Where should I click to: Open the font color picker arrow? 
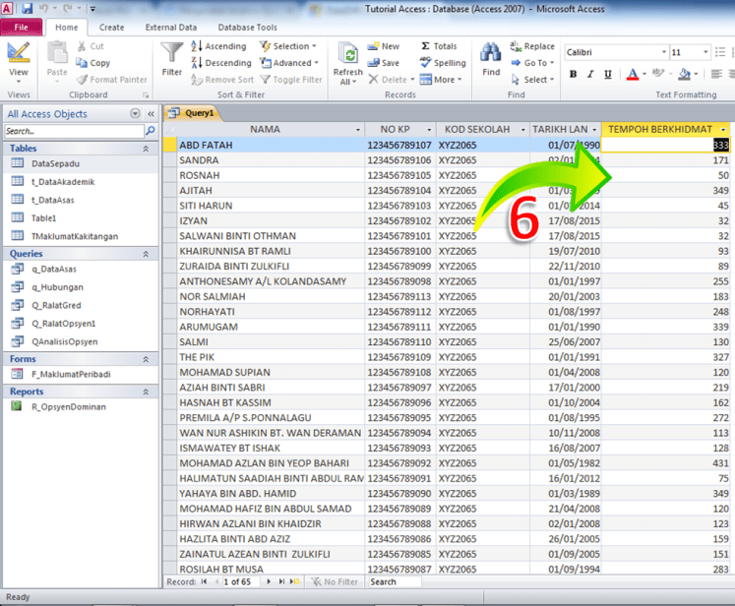(644, 75)
